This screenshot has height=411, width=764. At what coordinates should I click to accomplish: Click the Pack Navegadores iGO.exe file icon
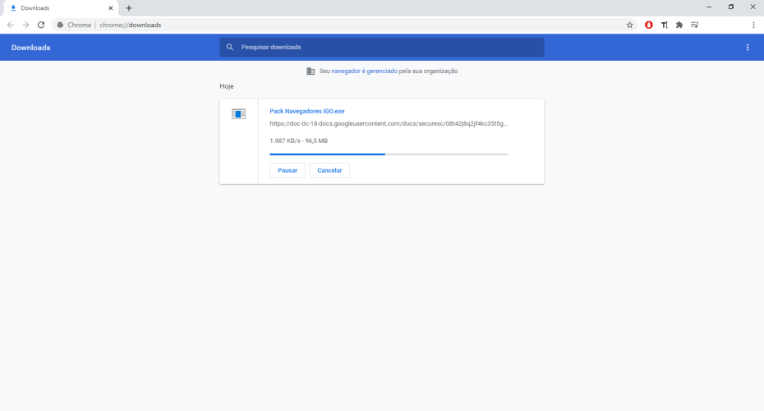pyautogui.click(x=238, y=114)
